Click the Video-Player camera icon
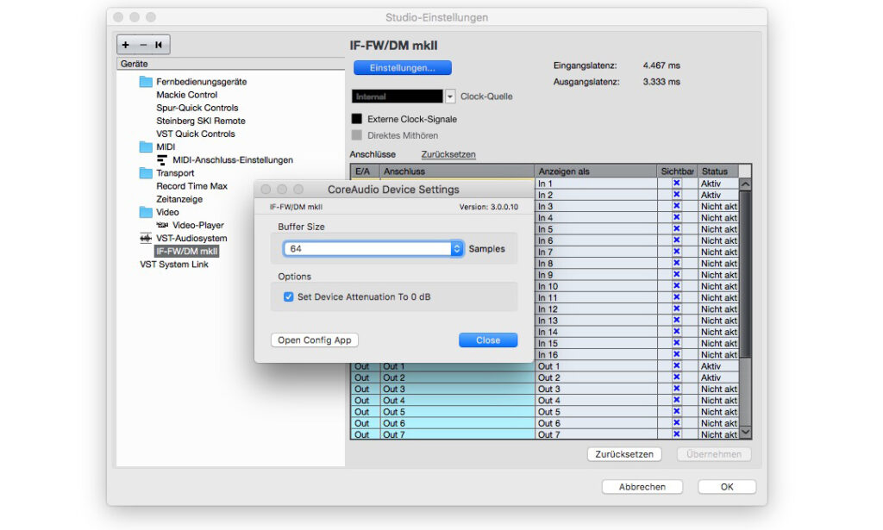Screen dimensions: 883x530 click(x=162, y=225)
